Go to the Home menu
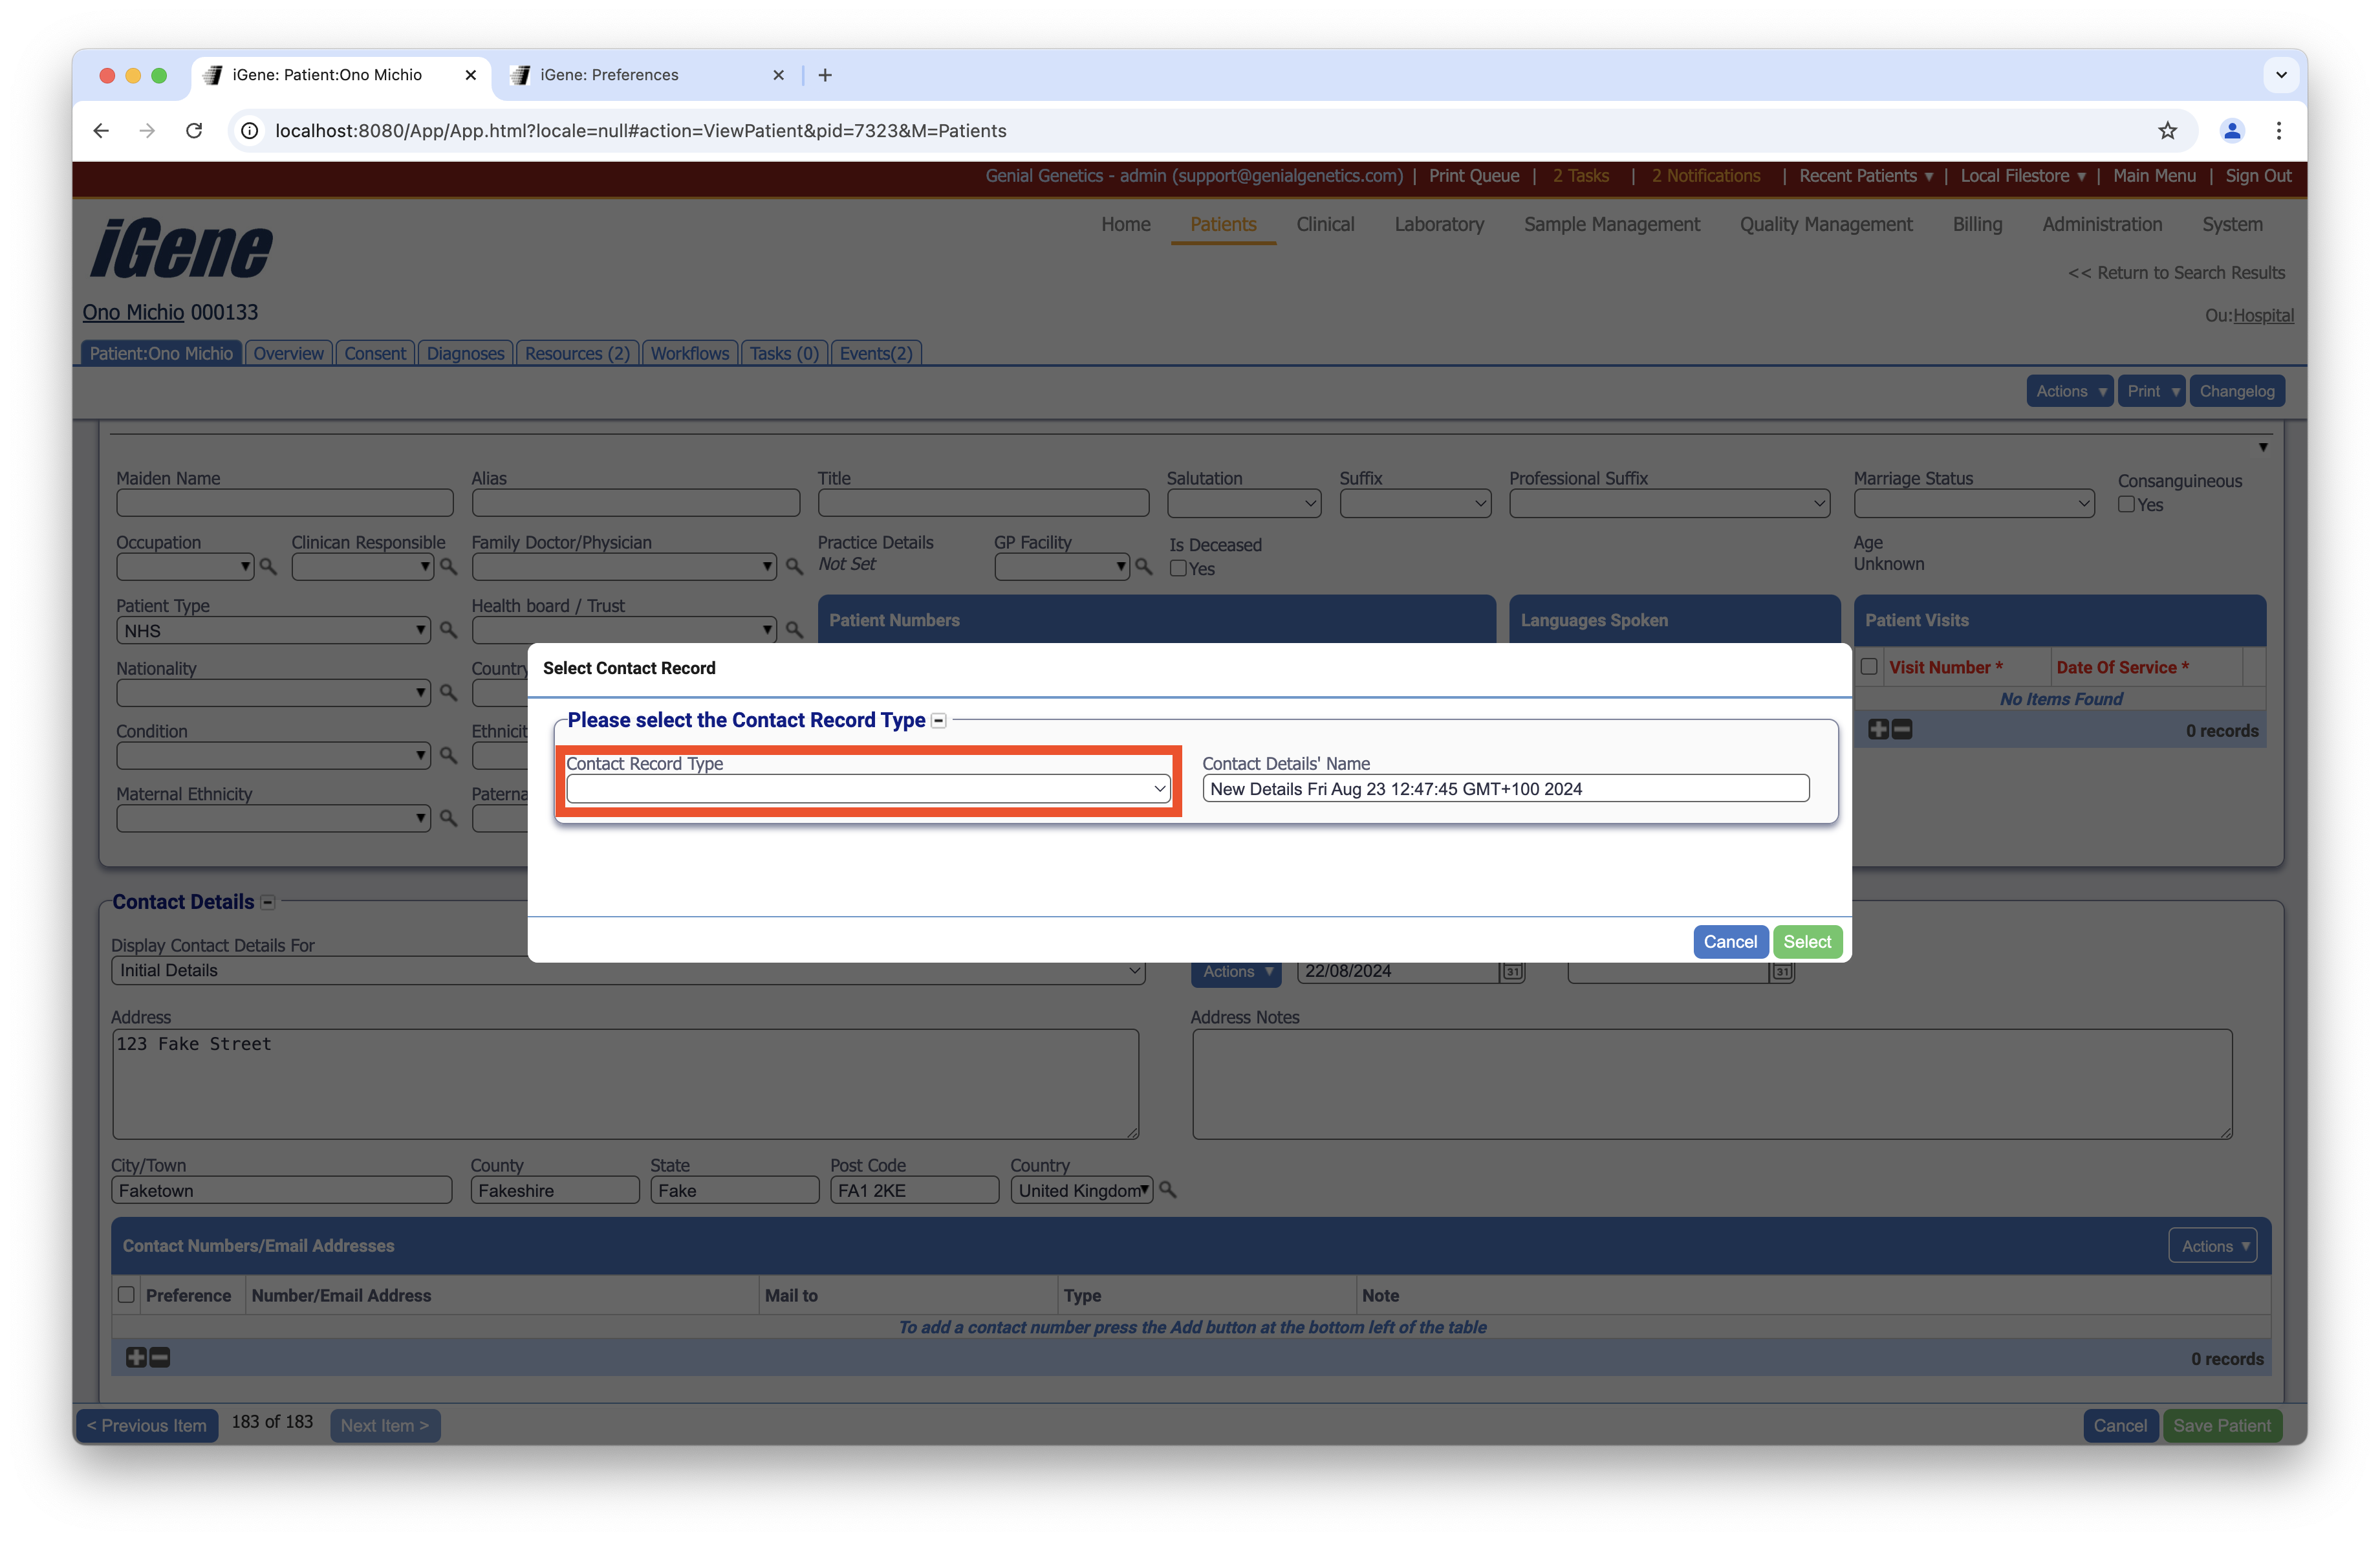 (1126, 225)
